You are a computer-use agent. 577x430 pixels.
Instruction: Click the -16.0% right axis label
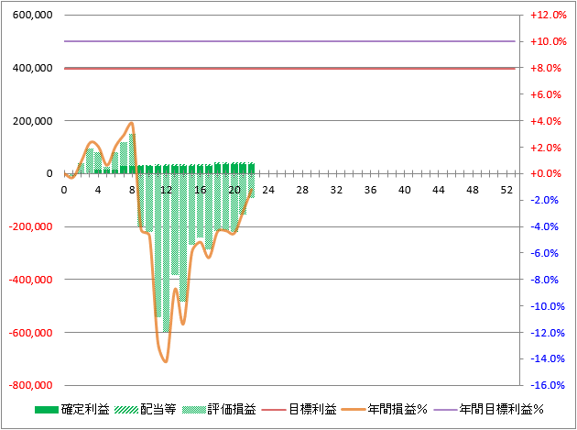(x=547, y=385)
